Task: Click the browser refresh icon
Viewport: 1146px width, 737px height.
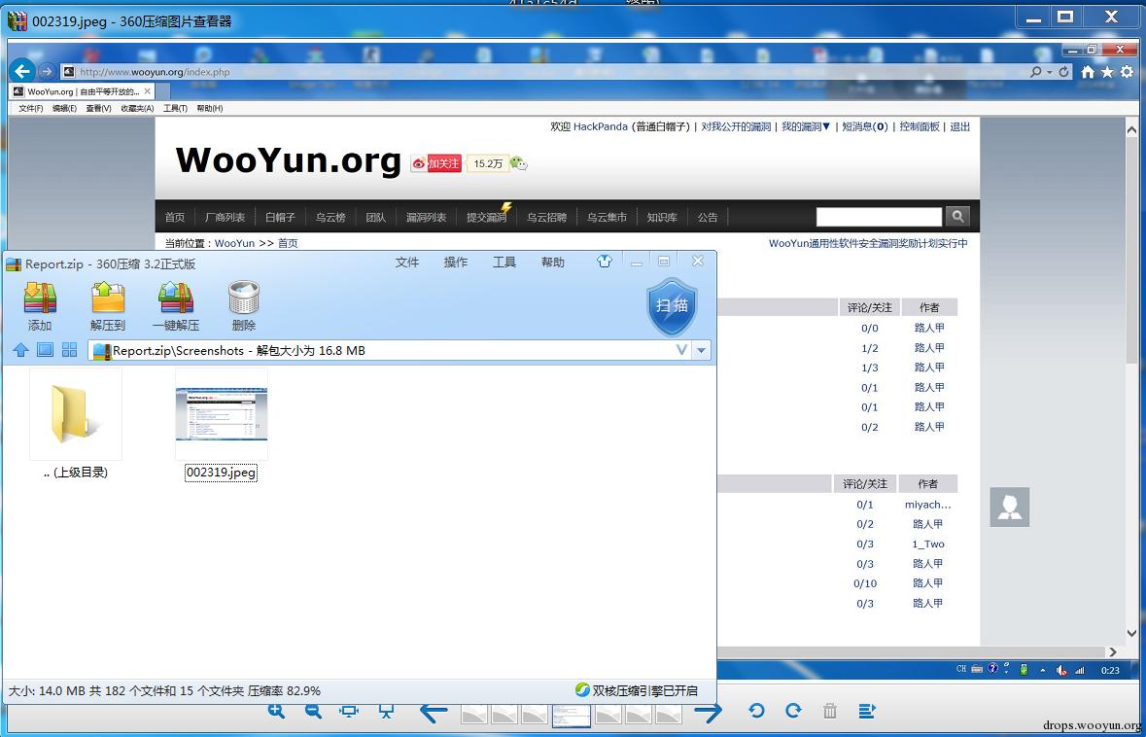Action: (1064, 72)
